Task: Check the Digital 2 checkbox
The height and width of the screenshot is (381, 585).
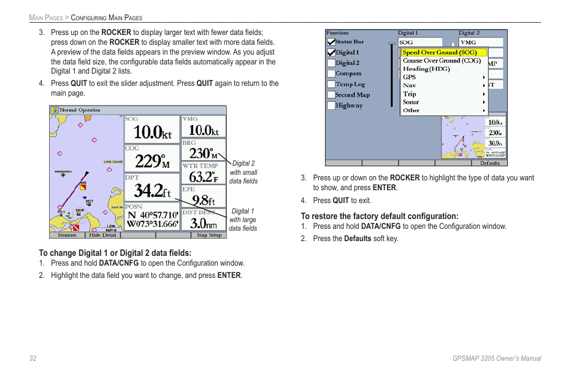Action: click(331, 63)
